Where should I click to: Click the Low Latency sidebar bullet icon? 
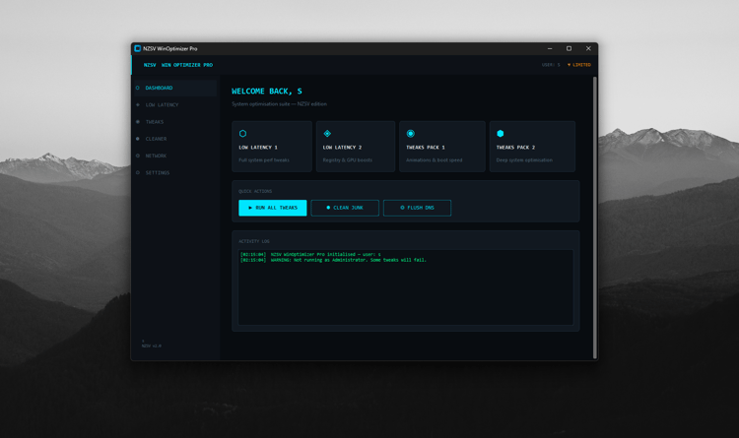pyautogui.click(x=138, y=105)
